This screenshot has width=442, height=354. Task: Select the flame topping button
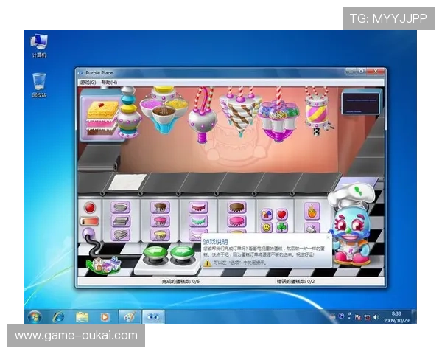312,209
